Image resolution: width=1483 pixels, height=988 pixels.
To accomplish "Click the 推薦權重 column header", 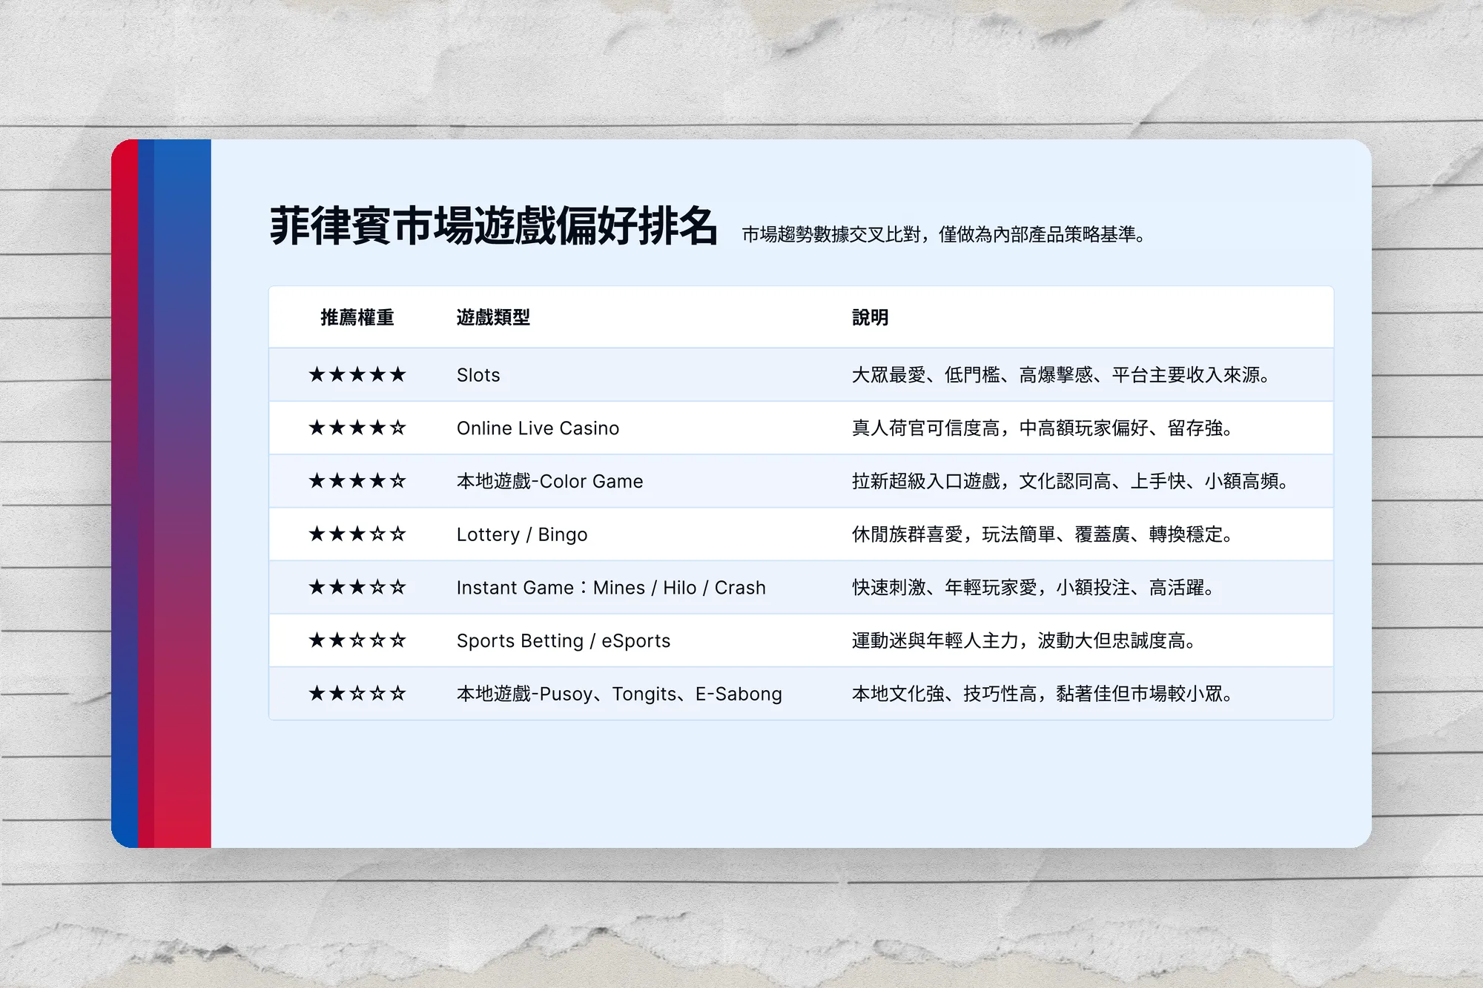I will click(357, 317).
